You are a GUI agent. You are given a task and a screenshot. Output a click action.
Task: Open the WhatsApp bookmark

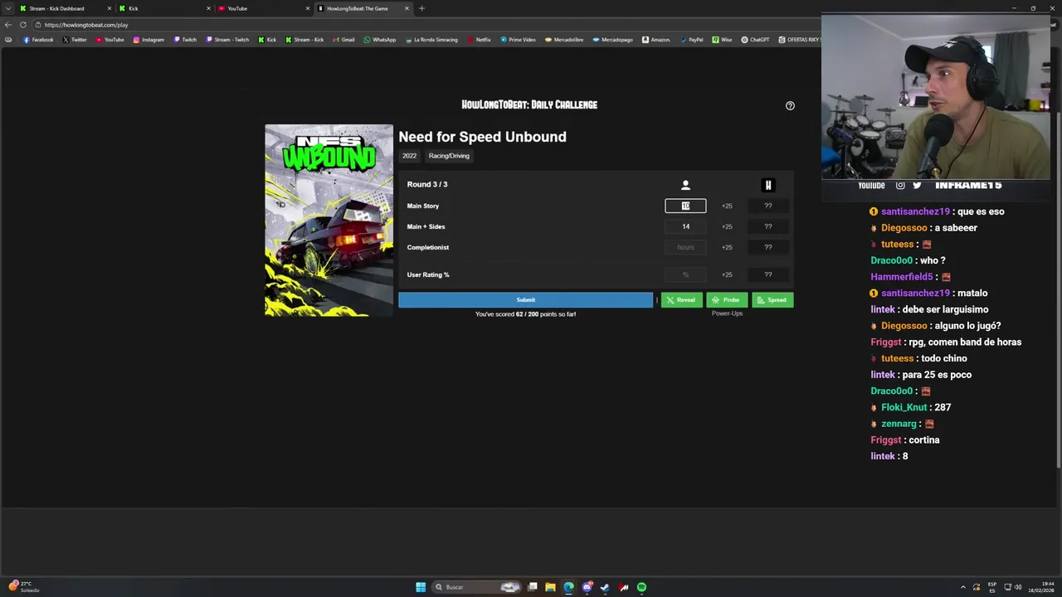pos(379,40)
